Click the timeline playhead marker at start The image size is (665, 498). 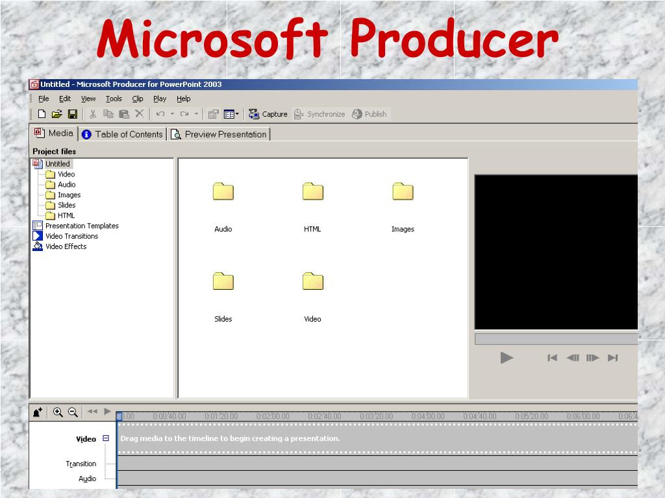pyautogui.click(x=119, y=416)
